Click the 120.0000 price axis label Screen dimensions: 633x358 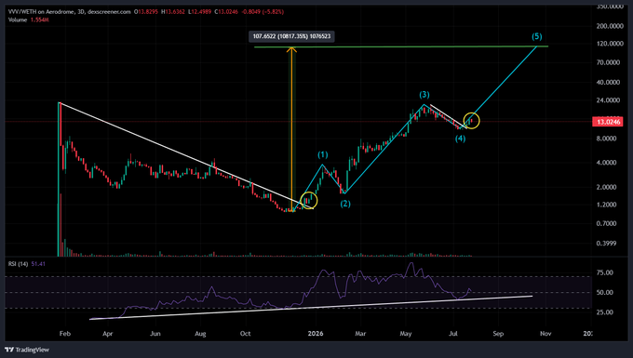(610, 44)
